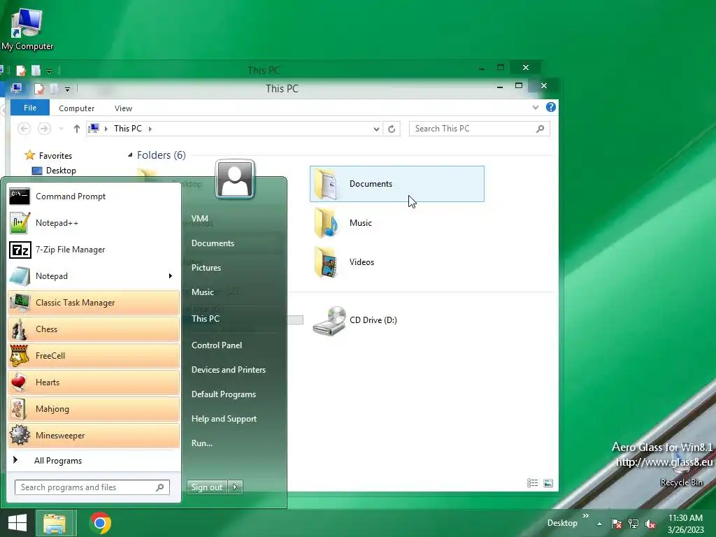Expand Notepad jump list arrow
The width and height of the screenshot is (716, 537).
click(171, 275)
